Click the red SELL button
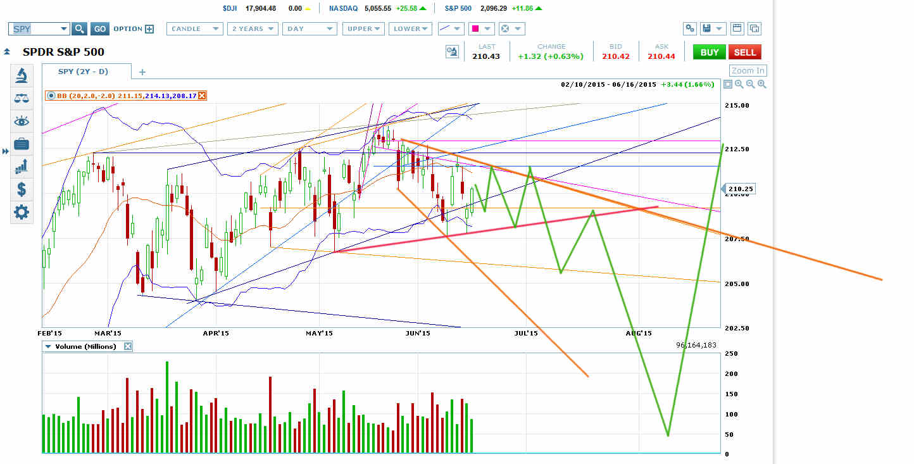This screenshot has height=464, width=914. coord(744,52)
